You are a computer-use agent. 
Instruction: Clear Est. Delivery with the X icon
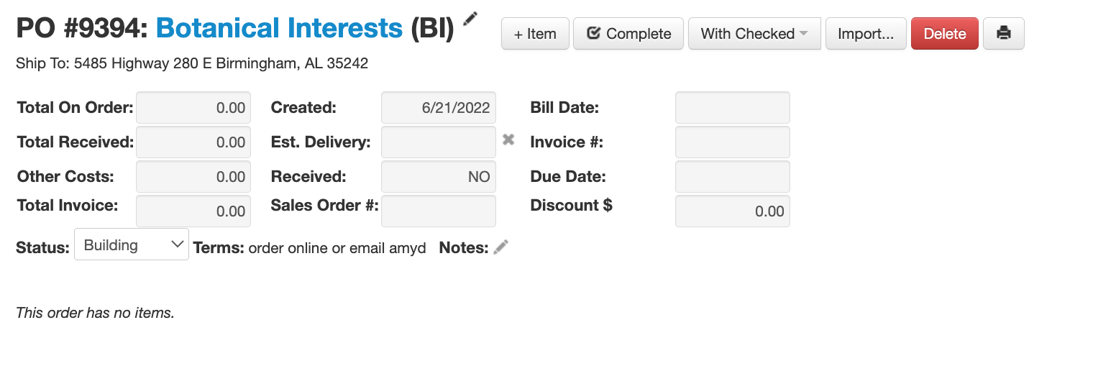click(x=508, y=140)
